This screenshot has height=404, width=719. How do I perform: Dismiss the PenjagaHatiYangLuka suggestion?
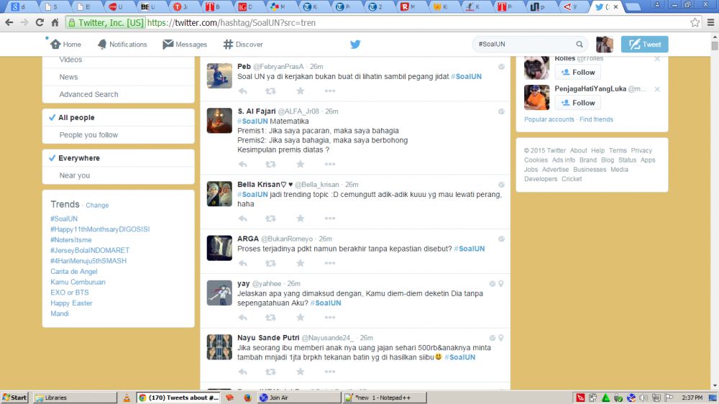pyautogui.click(x=657, y=89)
